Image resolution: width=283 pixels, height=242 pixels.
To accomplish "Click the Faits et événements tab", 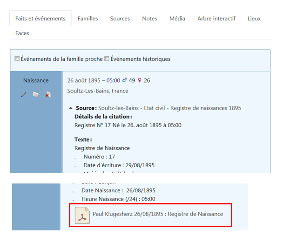I will [x=40, y=19].
